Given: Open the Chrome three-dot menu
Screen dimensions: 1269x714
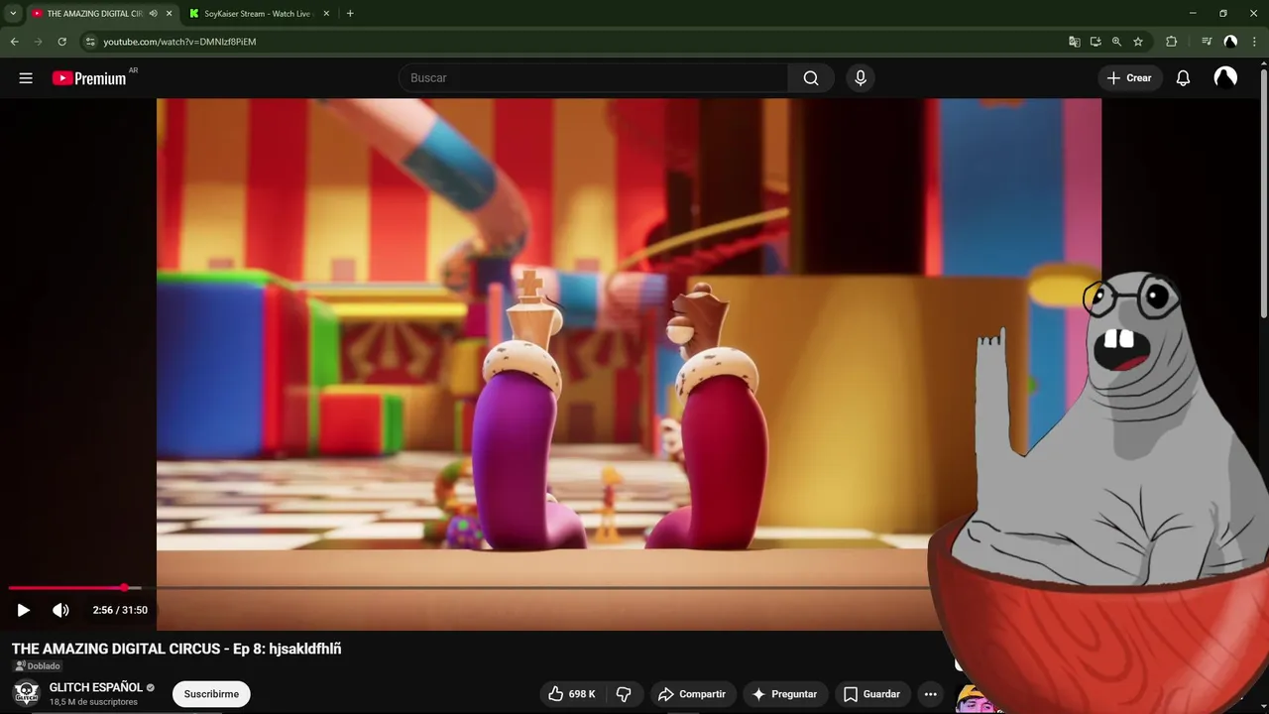Looking at the screenshot, I should pyautogui.click(x=1254, y=42).
